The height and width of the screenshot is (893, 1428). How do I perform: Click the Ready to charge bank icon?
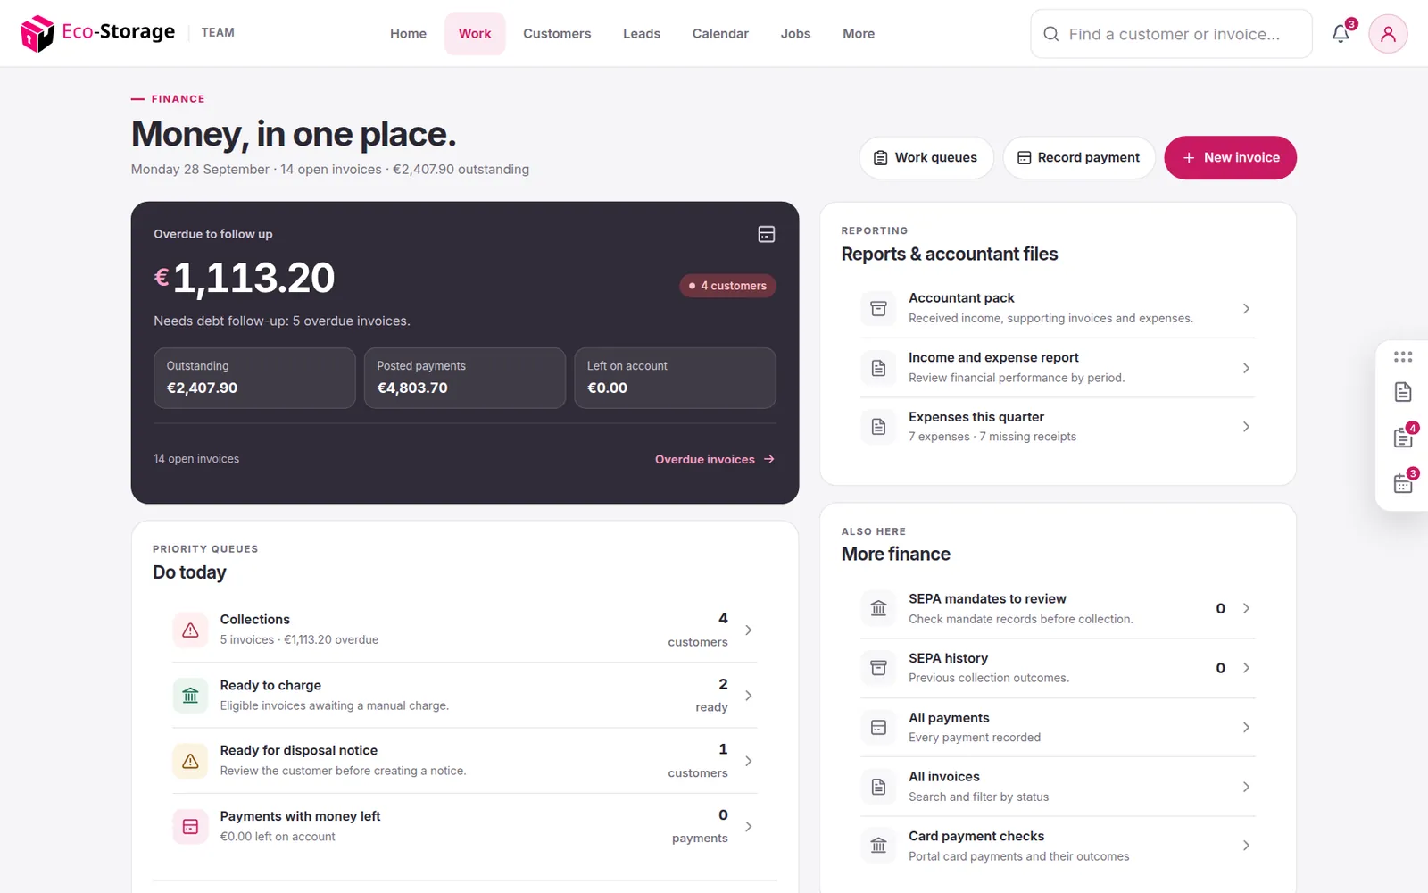(x=190, y=696)
